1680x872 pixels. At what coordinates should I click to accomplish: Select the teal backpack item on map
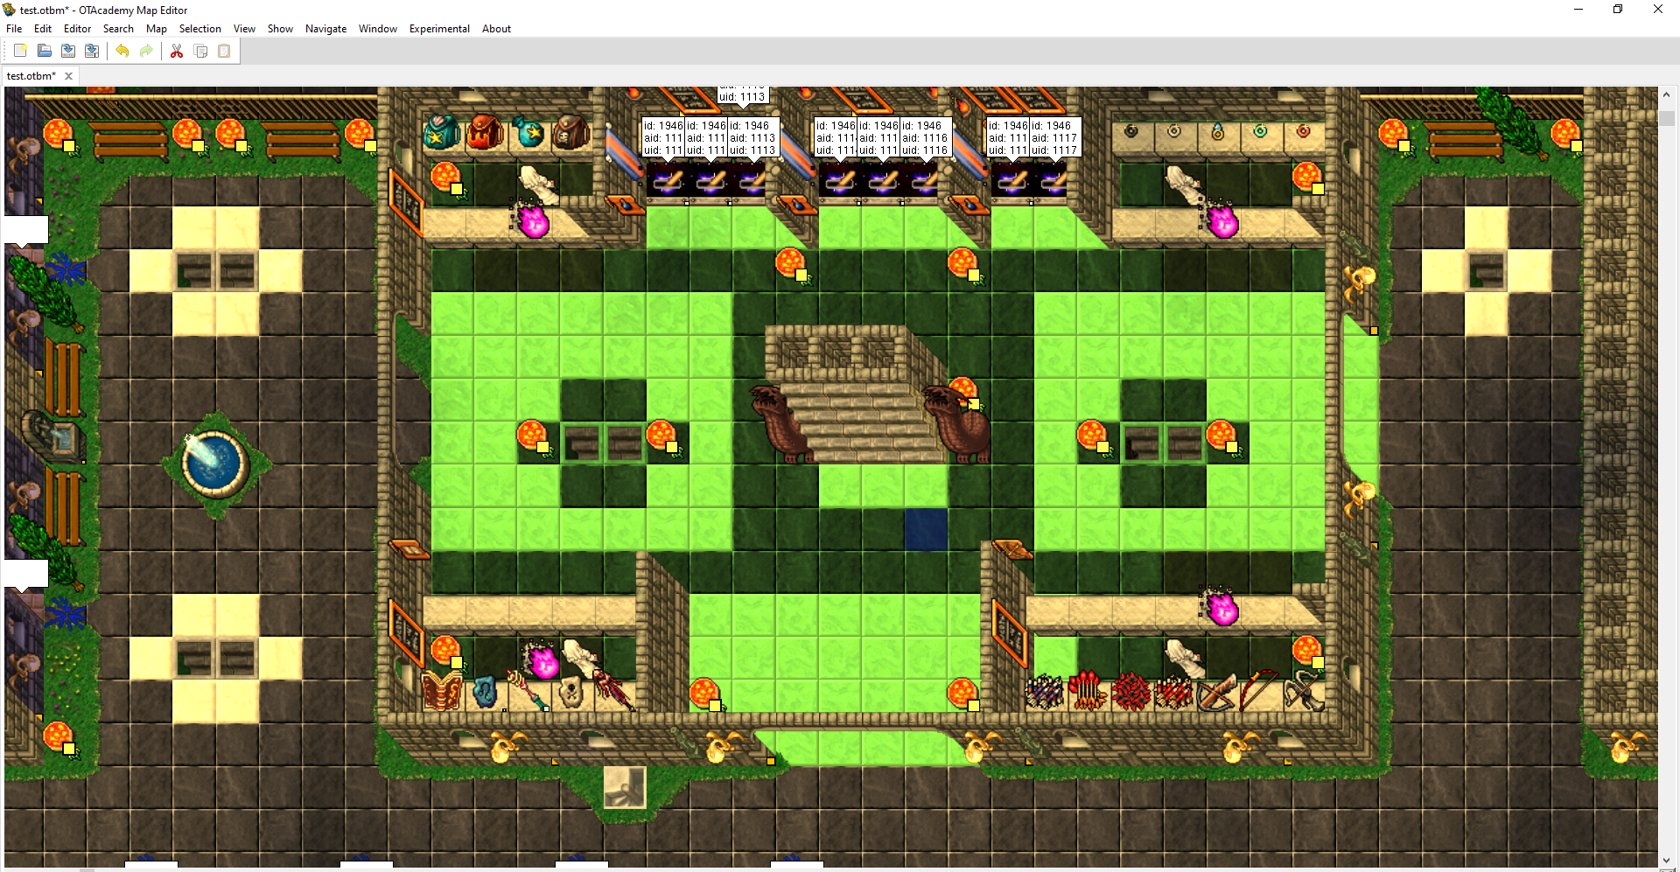[x=442, y=133]
